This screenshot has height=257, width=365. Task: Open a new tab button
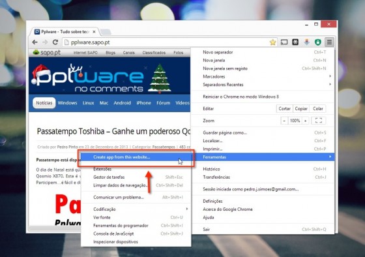tap(106, 32)
